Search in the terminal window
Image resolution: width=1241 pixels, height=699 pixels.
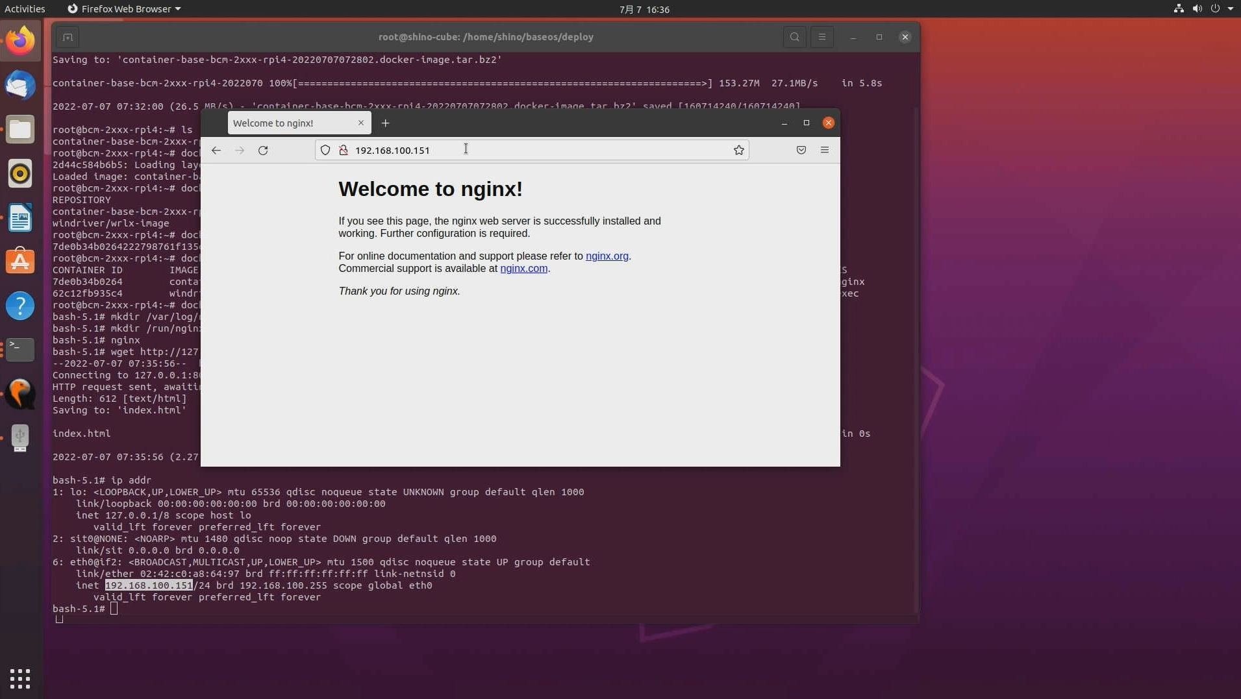pyautogui.click(x=794, y=37)
